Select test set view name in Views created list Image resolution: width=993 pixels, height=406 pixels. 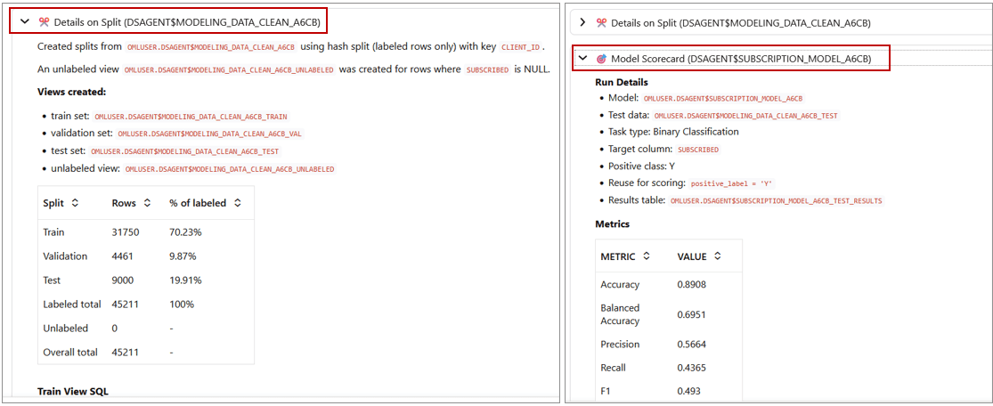pyautogui.click(x=185, y=151)
